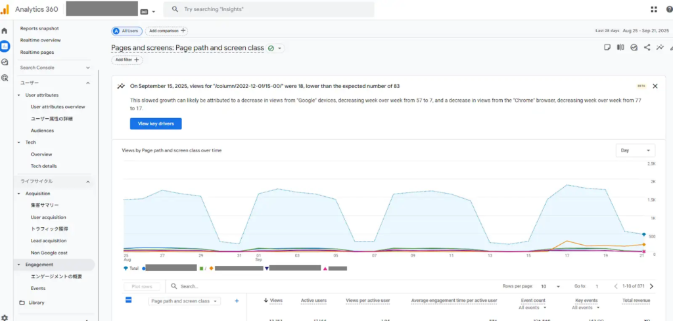673x321 pixels.
Task: Toggle the All Users segment chip
Action: (127, 31)
